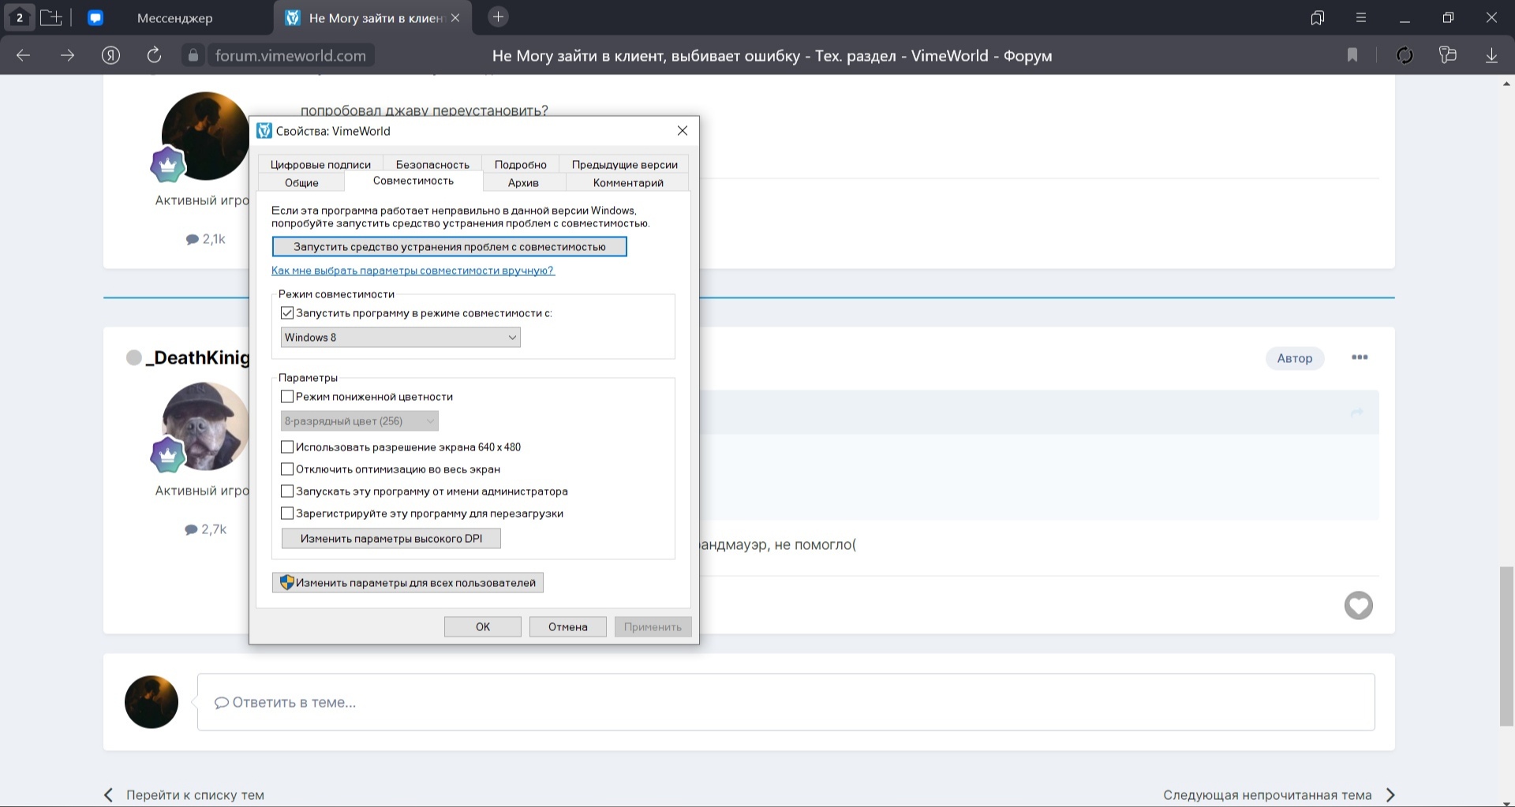
Task: Click the back navigation arrow
Action: (24, 55)
